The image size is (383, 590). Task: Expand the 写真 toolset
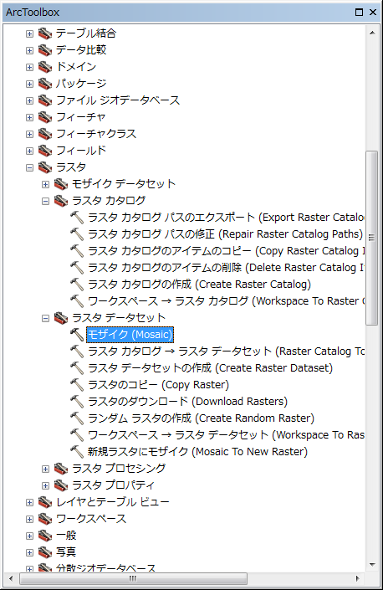29,552
